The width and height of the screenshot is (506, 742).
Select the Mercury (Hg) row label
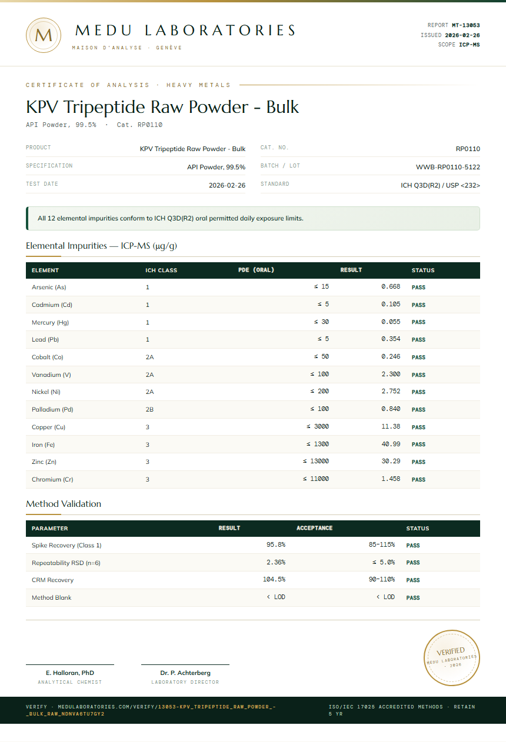[50, 322]
